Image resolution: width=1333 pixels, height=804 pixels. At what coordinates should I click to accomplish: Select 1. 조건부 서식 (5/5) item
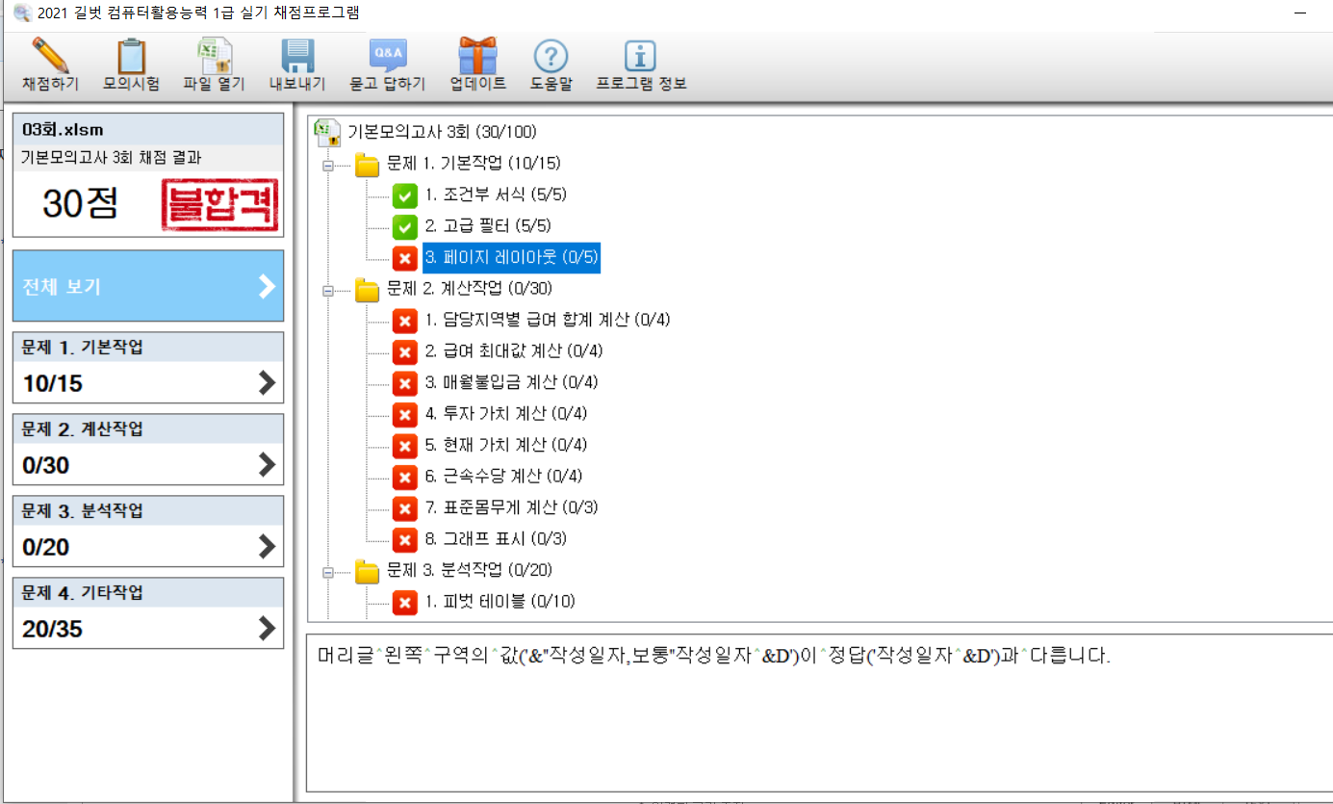[x=495, y=195]
